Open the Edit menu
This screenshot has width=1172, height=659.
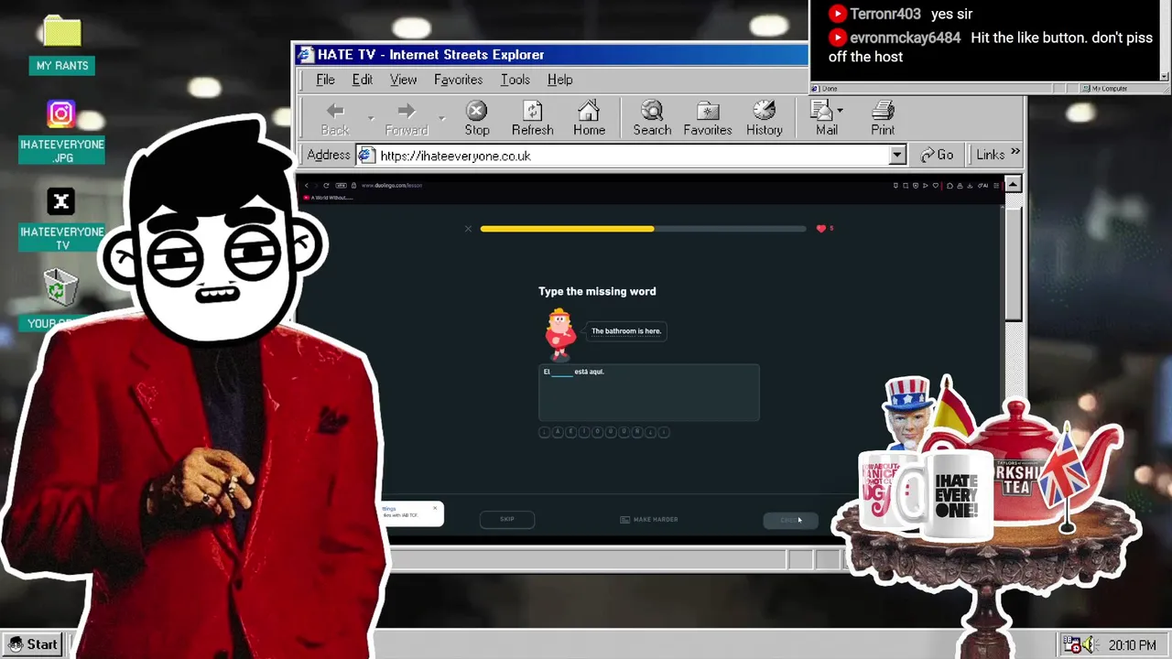363,80
